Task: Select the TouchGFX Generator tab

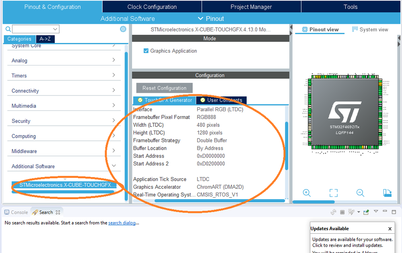Action: pos(165,100)
